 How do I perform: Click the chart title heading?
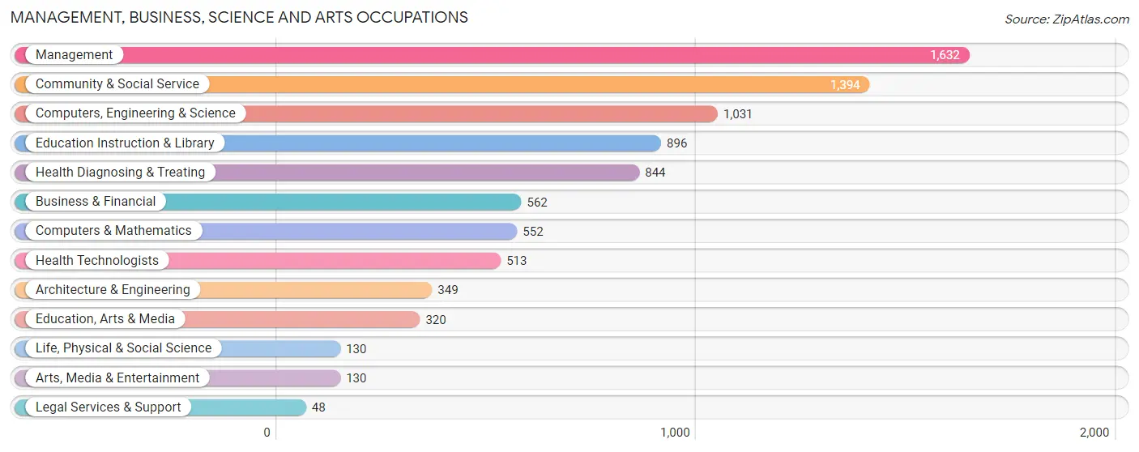click(239, 17)
